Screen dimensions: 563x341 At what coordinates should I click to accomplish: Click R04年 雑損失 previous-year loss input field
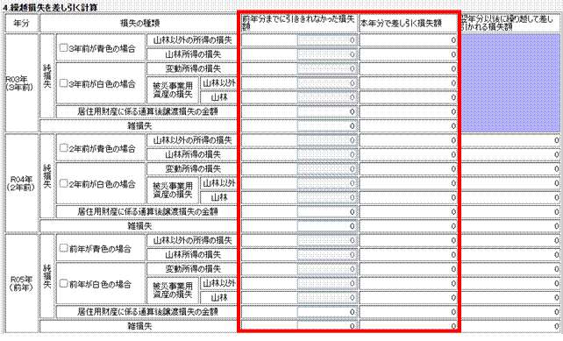click(327, 226)
